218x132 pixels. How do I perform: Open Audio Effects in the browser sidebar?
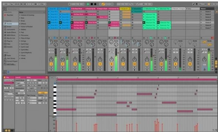point(11,32)
